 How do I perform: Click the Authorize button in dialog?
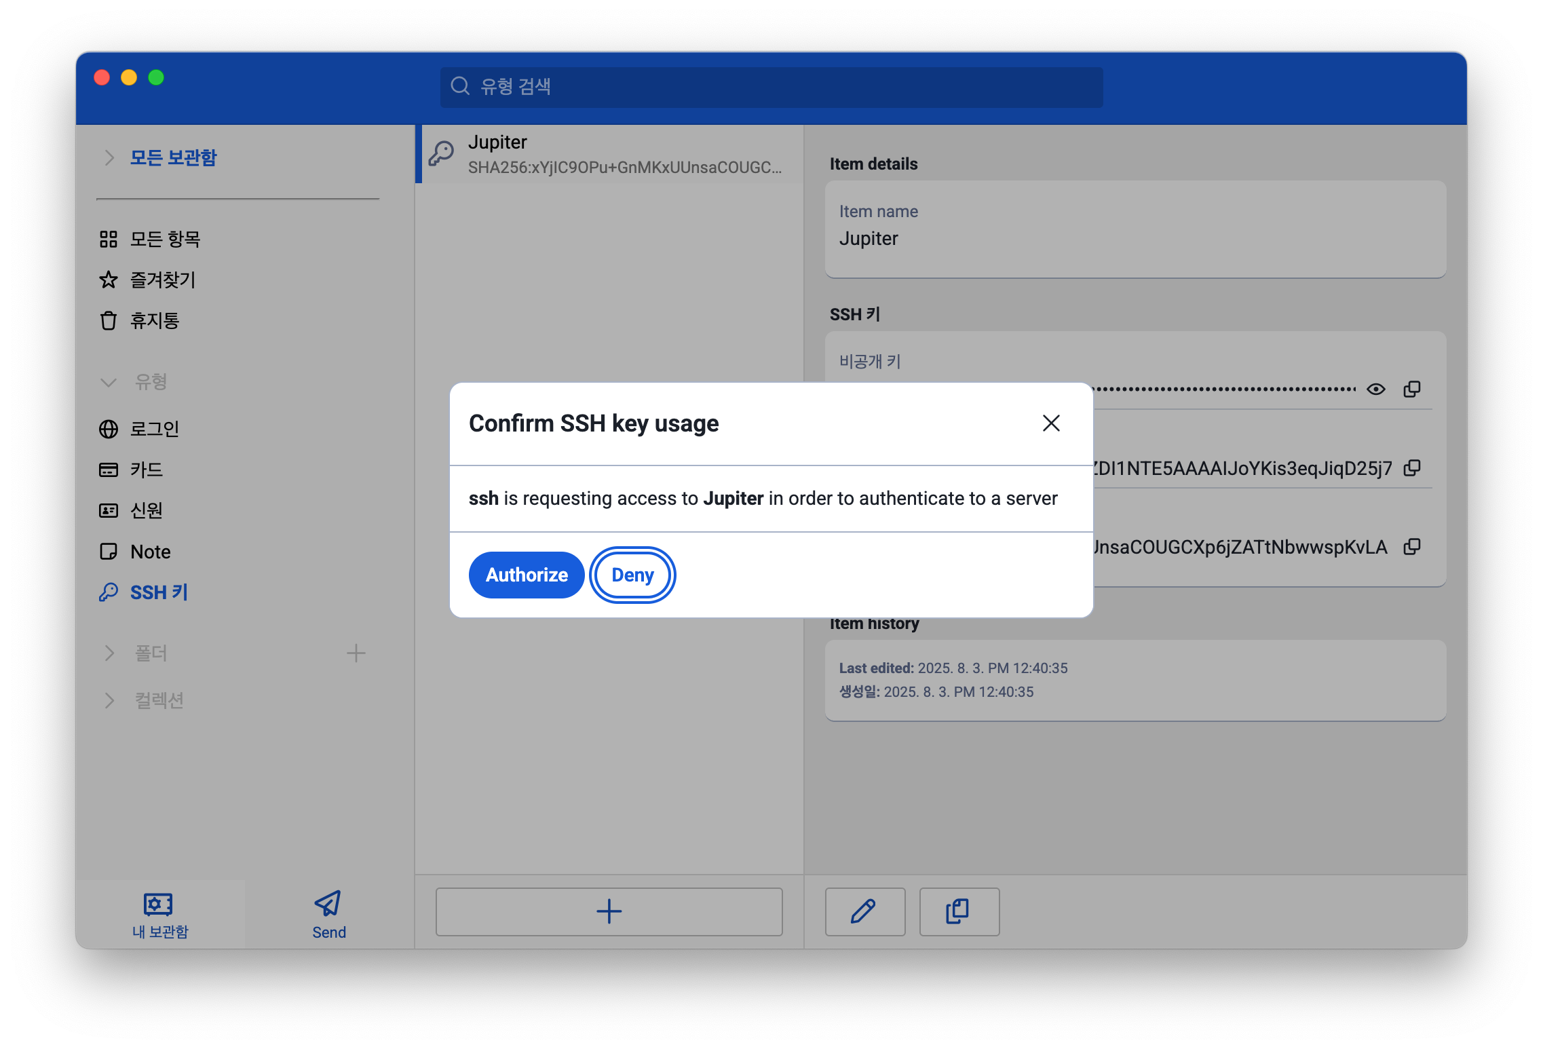click(527, 575)
